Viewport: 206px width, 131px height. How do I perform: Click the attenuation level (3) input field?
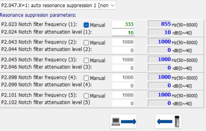coord(124,68)
